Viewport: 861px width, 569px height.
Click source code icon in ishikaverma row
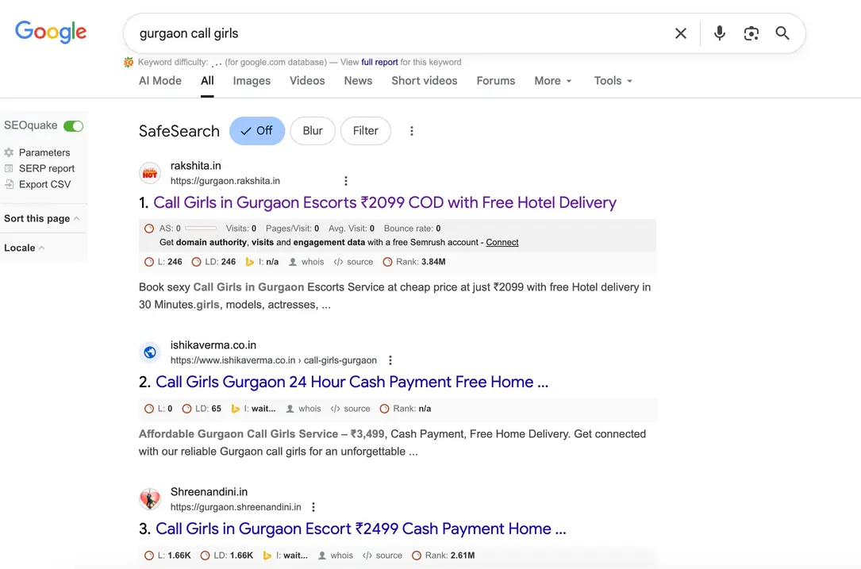335,409
